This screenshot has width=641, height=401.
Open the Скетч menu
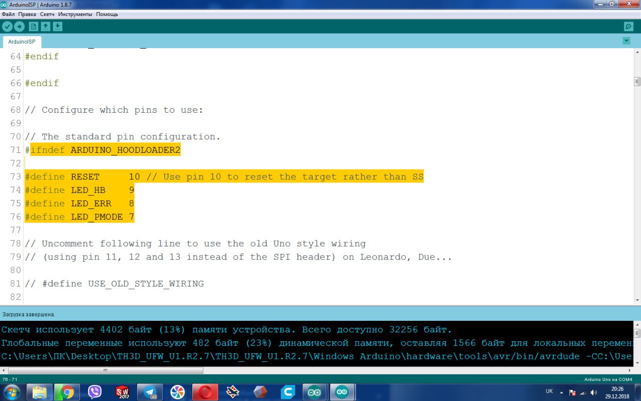[47, 14]
